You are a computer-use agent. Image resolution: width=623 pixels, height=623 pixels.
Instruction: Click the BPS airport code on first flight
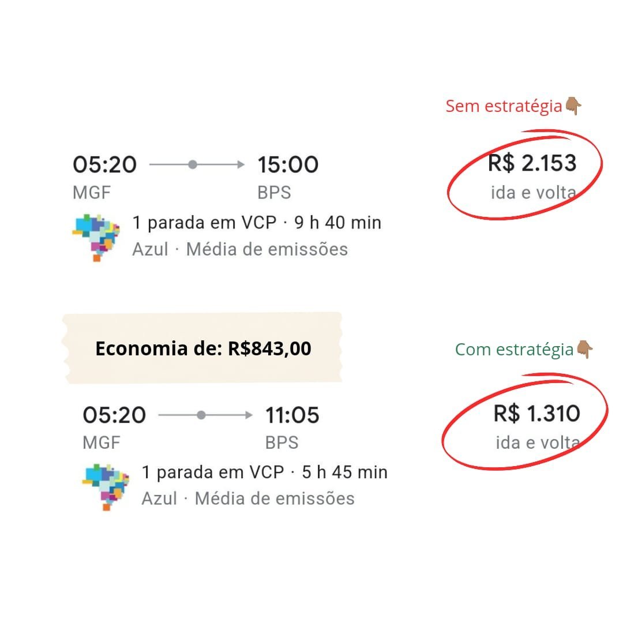(x=275, y=192)
